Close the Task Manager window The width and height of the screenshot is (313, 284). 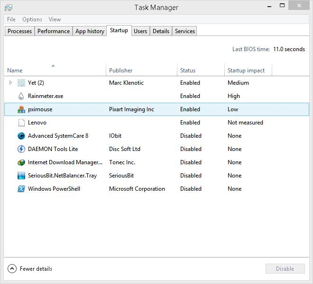coord(299,6)
